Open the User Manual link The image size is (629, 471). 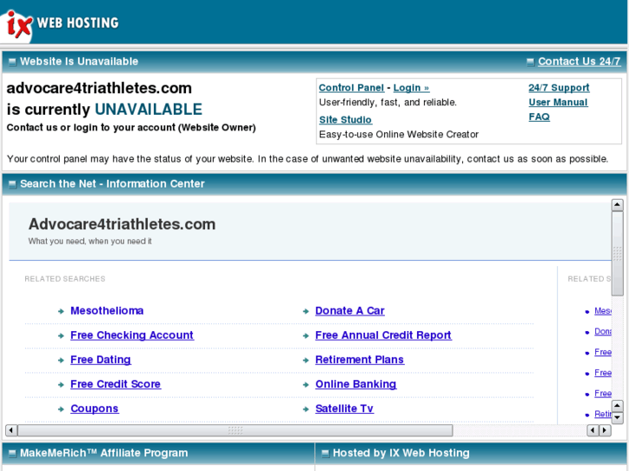pyautogui.click(x=558, y=103)
